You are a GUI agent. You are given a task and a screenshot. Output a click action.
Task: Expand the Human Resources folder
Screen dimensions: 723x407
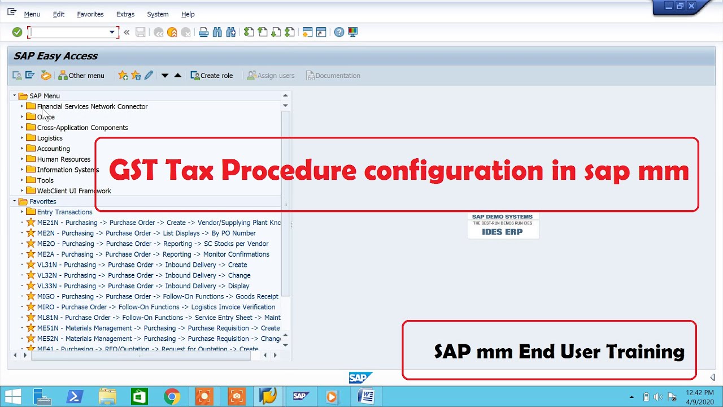coord(22,159)
